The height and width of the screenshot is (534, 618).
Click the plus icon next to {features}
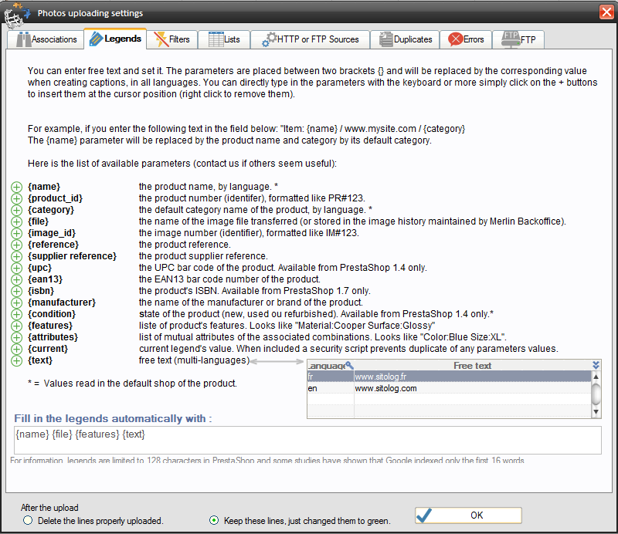[16, 326]
